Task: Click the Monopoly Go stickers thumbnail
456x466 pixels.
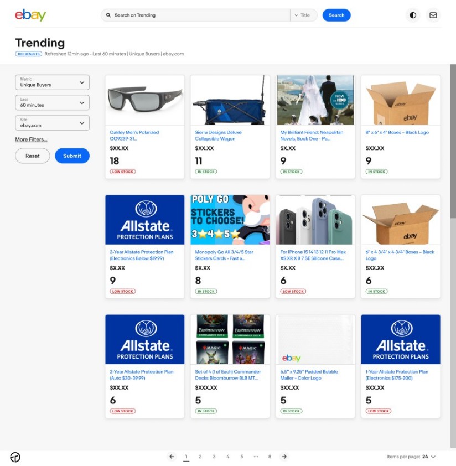Action: point(230,220)
